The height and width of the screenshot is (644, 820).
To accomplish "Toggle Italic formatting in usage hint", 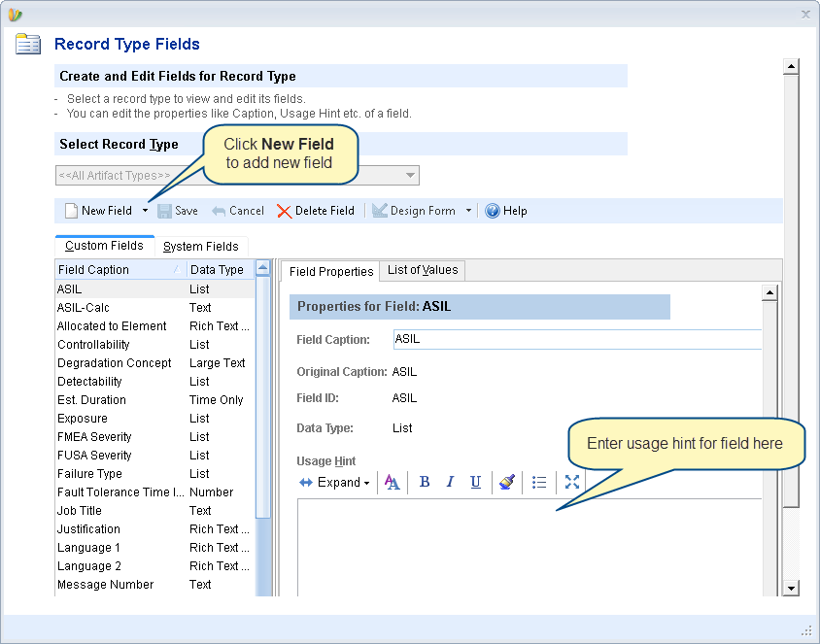I will [x=450, y=482].
